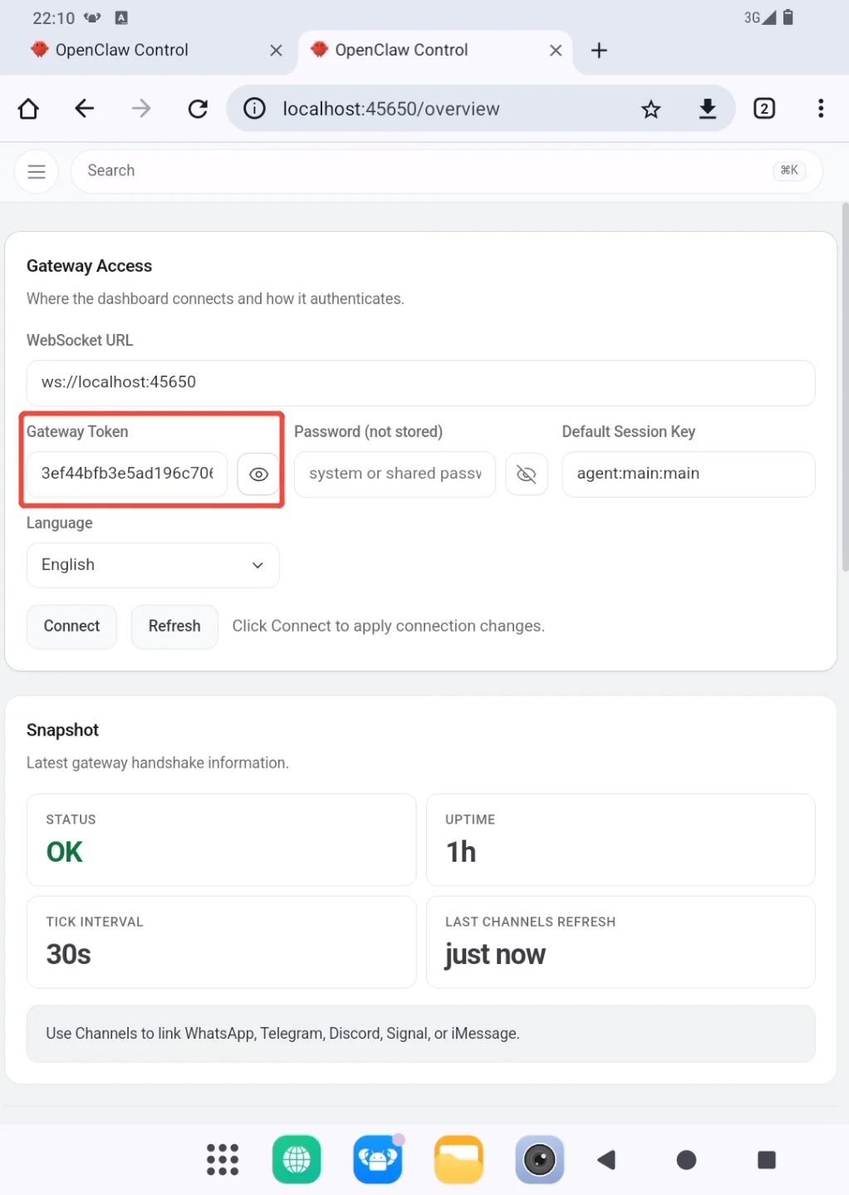Open downloads via the download icon
Image resolution: width=849 pixels, height=1195 pixels.
[x=708, y=109]
